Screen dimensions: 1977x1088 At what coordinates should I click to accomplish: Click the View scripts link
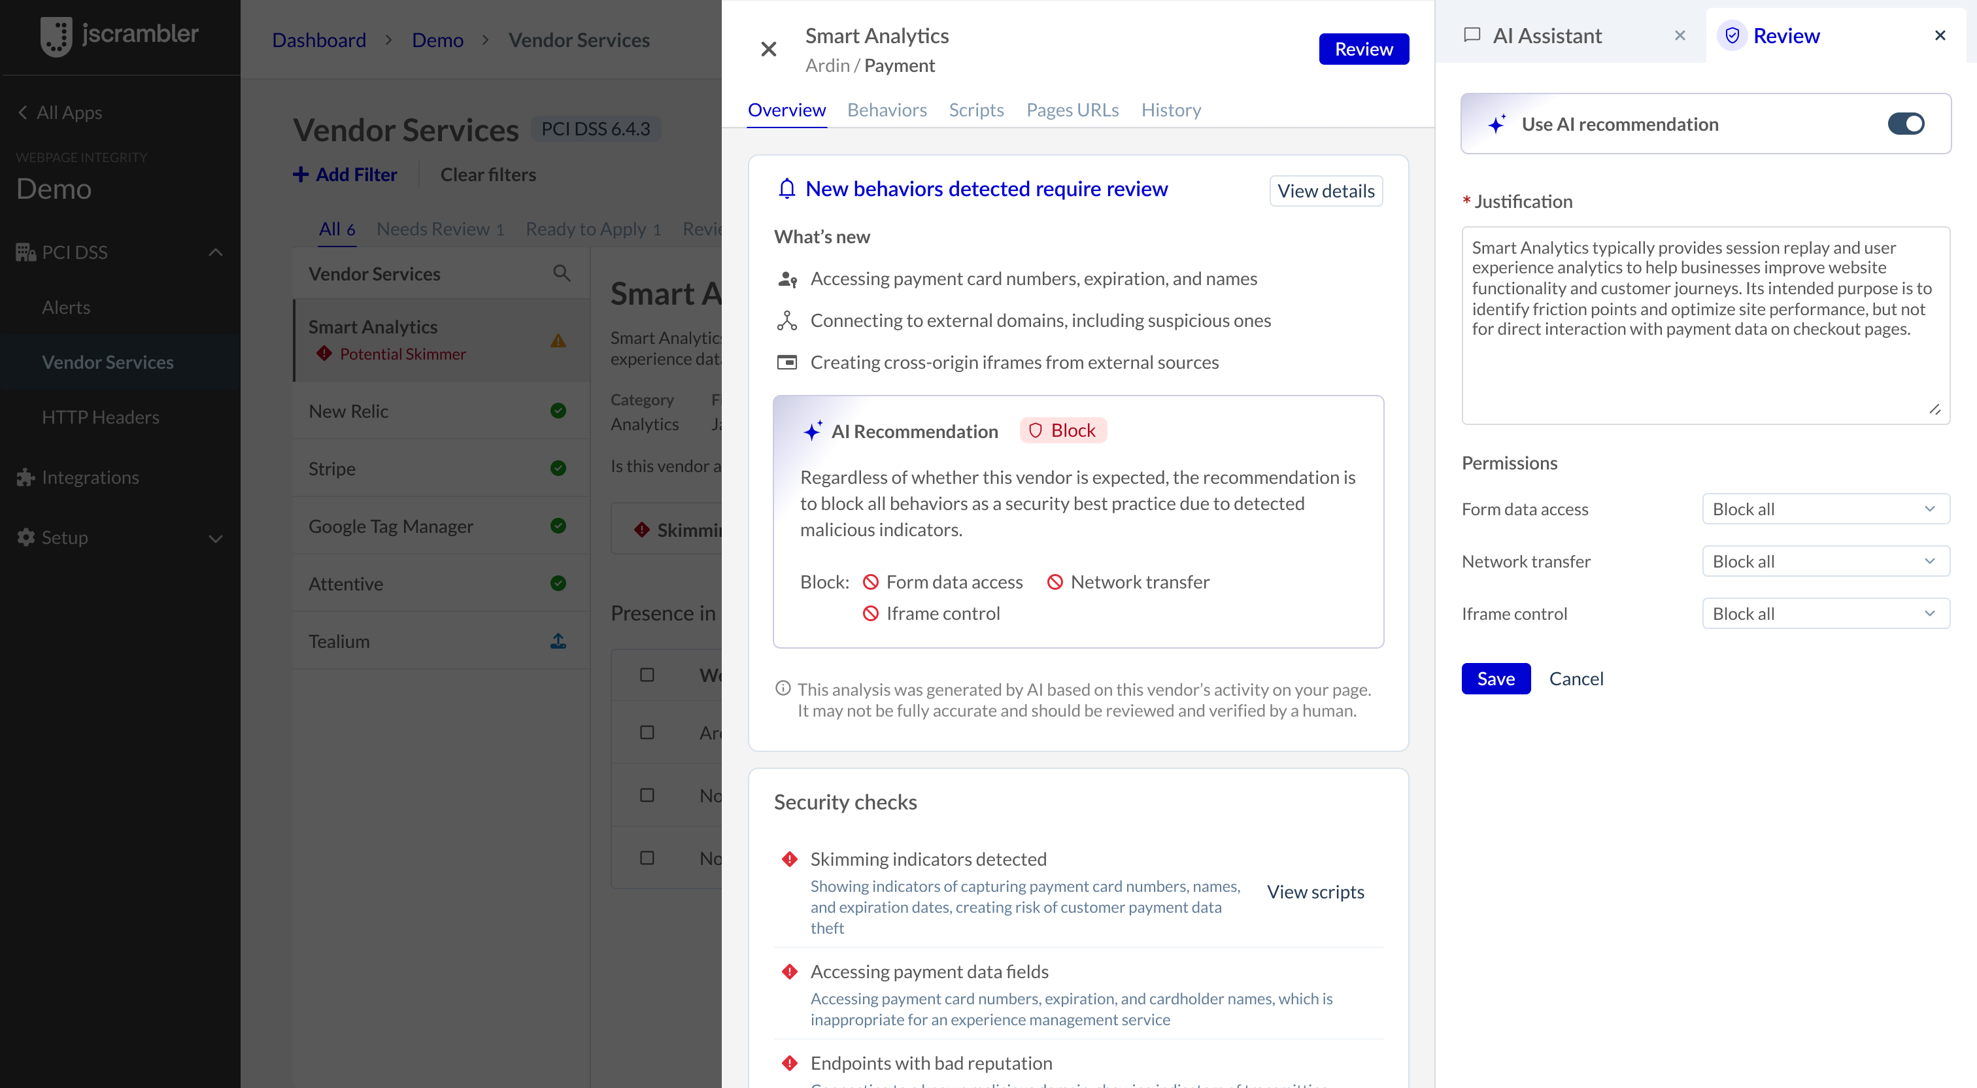tap(1315, 891)
